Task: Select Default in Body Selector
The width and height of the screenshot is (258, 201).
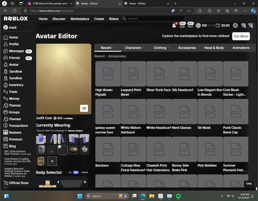Action: 85,172
